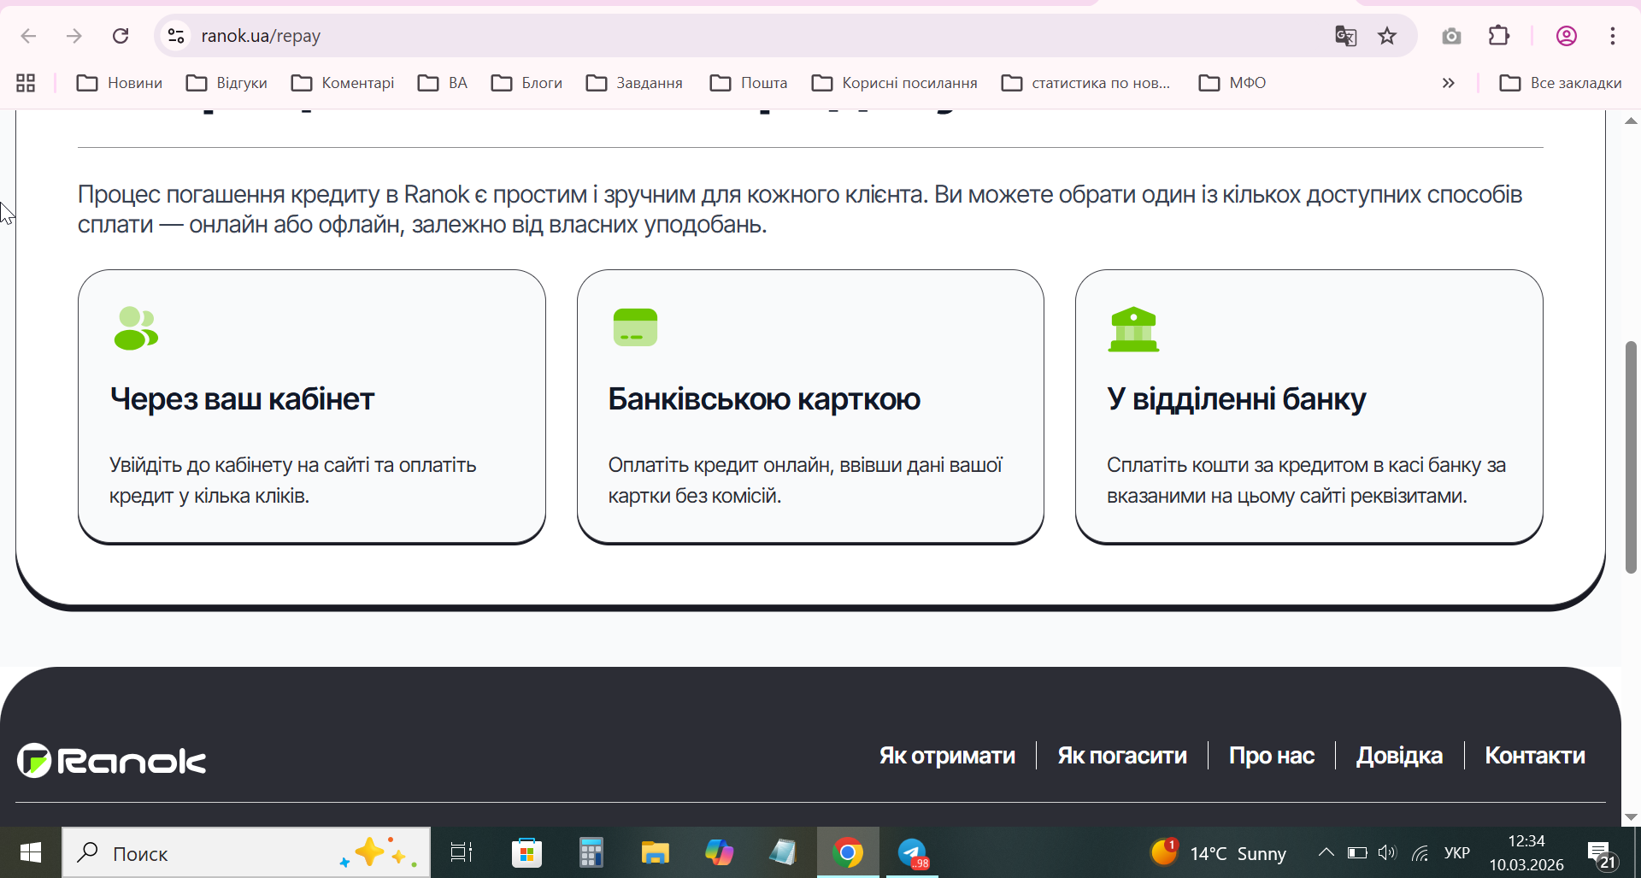The height and width of the screenshot is (878, 1641).
Task: Open the Завдання bookmark folder
Action: (635, 83)
